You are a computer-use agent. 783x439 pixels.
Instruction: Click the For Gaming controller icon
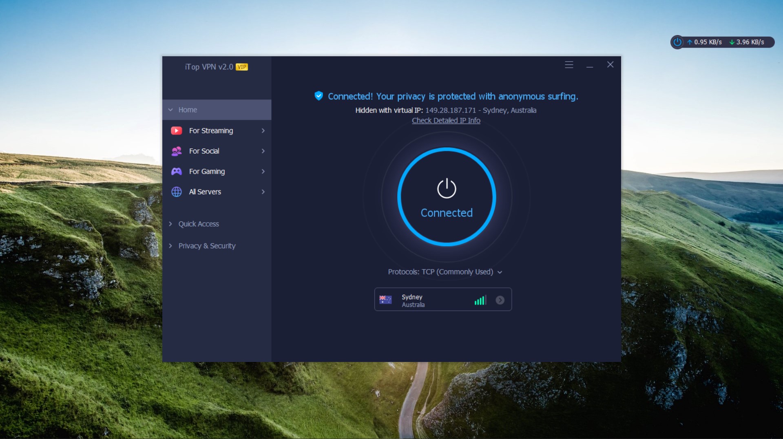(176, 172)
